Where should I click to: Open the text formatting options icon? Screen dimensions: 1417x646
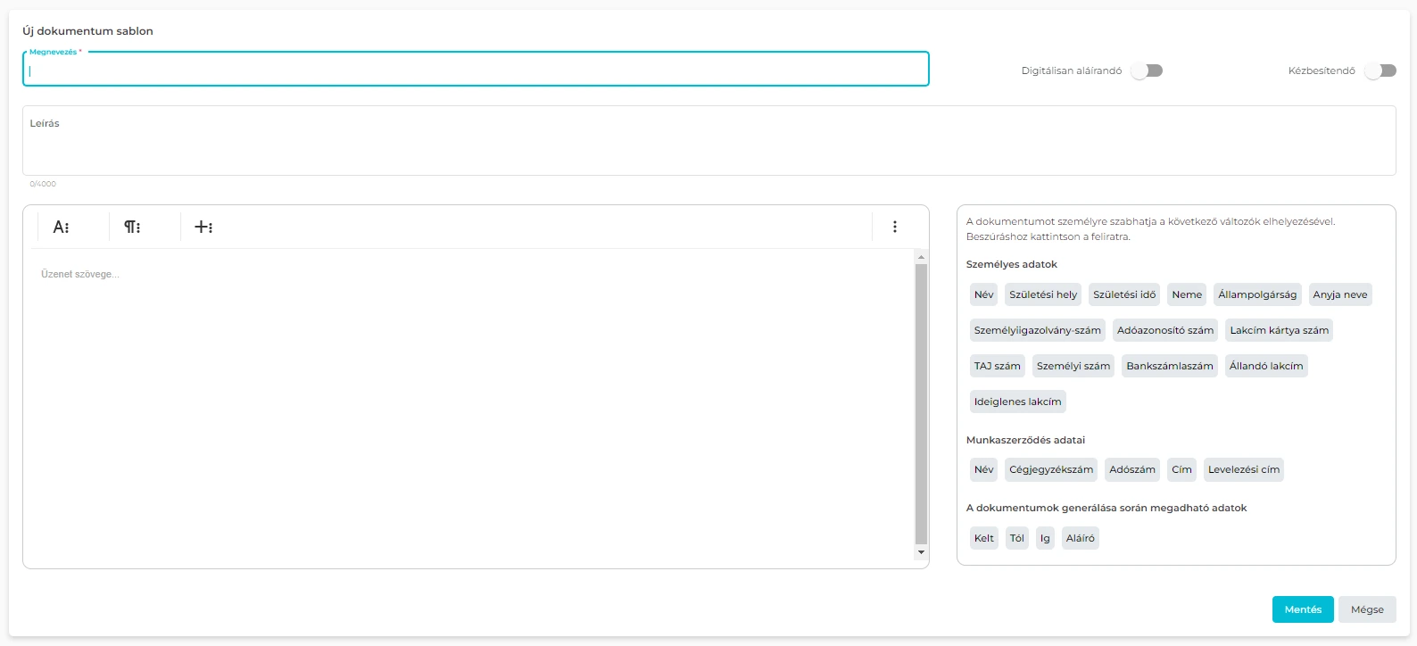coord(61,227)
